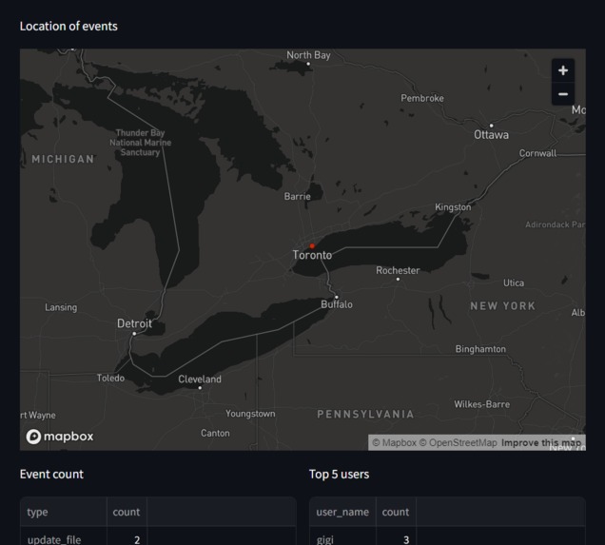Click the Binghamton label on map
Viewport: 605px width, 545px height.
tap(480, 349)
